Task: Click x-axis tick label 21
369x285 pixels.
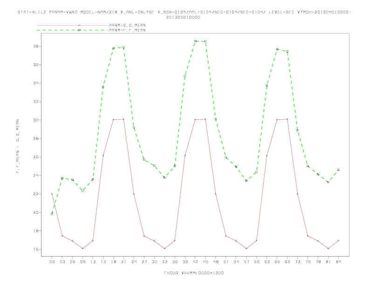Action: coord(123,262)
